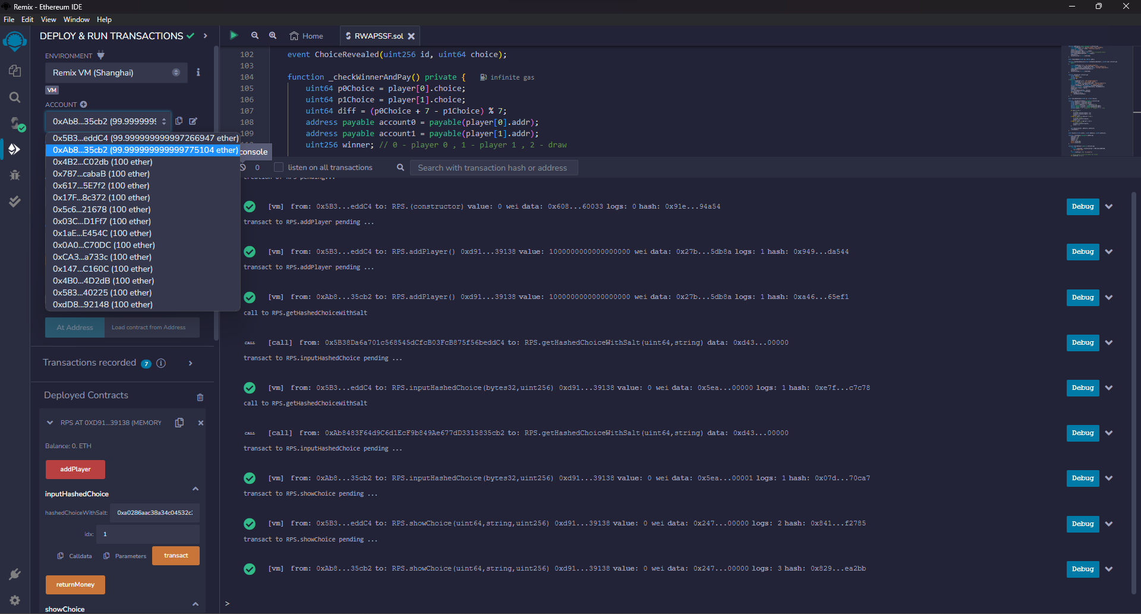The image size is (1141, 614).
Task: Open the Window menu
Action: pos(77,20)
